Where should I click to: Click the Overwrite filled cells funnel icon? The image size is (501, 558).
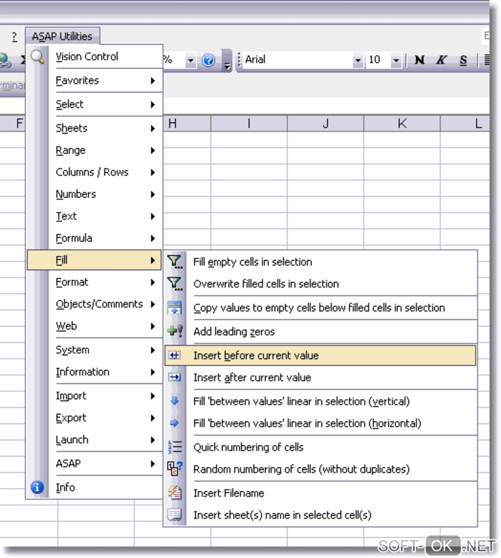(175, 284)
